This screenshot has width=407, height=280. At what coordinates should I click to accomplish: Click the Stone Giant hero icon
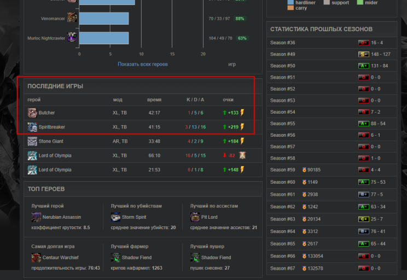(32, 142)
